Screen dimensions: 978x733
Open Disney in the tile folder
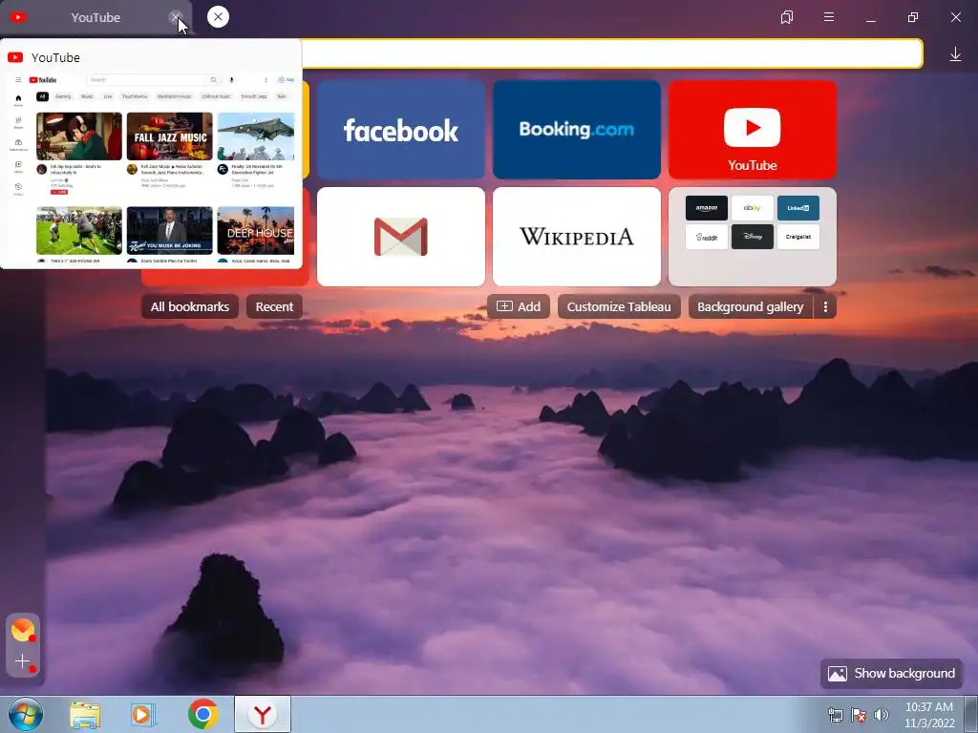point(753,237)
